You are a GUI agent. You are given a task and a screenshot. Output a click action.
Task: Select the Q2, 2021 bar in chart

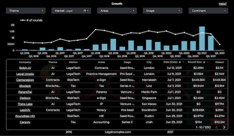click(211, 43)
